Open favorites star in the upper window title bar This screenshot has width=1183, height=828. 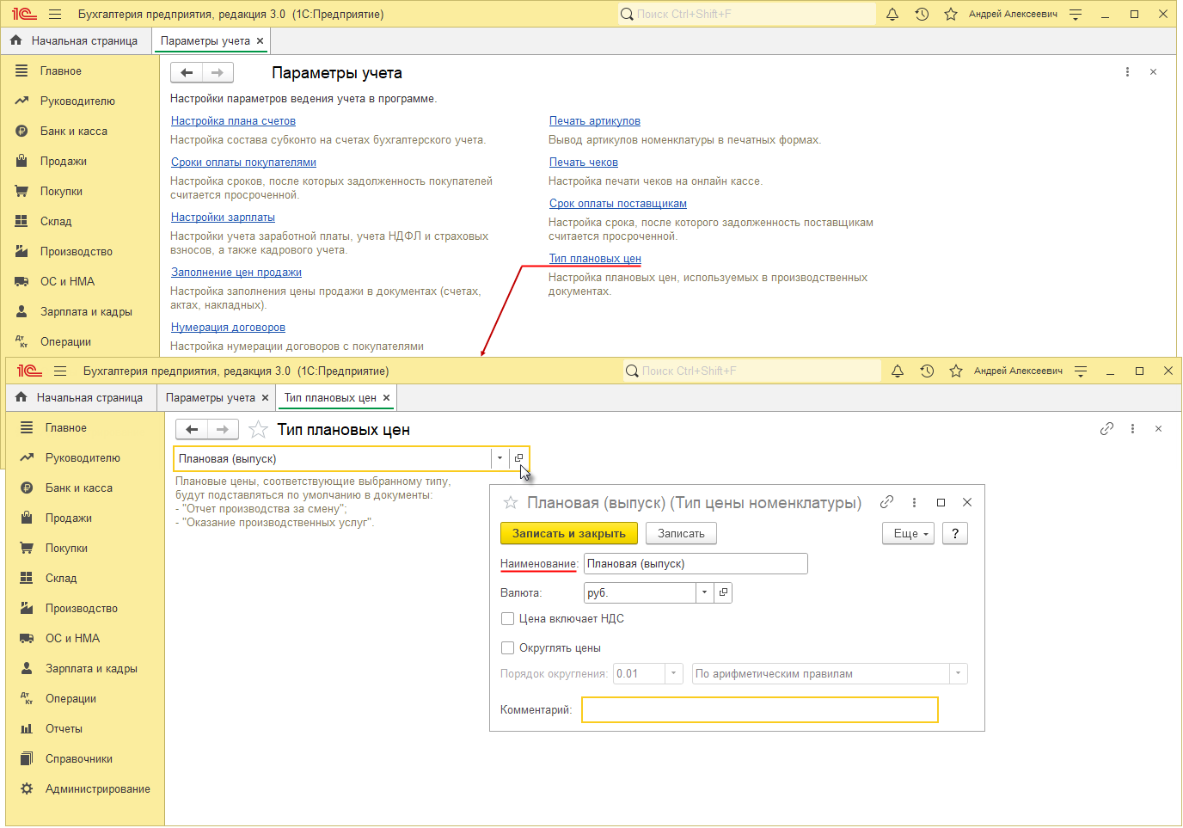click(x=951, y=14)
